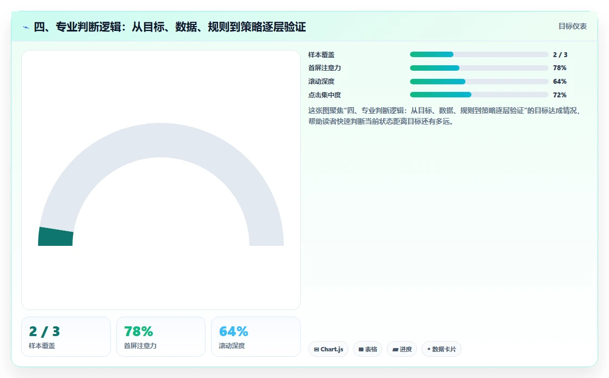Click the 滚动深度 label in the metrics list

(321, 82)
